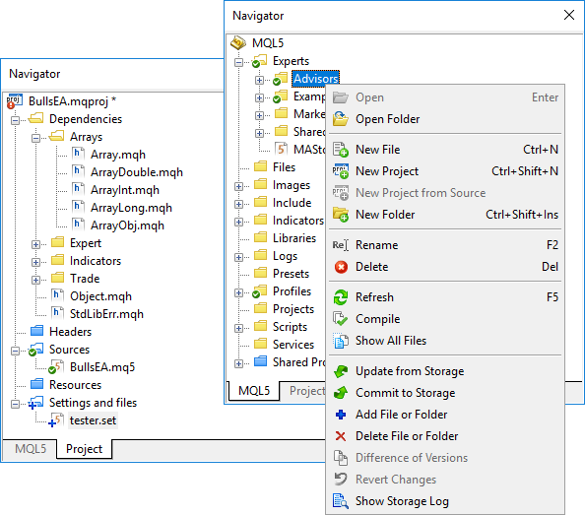This screenshot has width=585, height=515.
Task: Click the green Refresh arrows icon
Action: [x=341, y=297]
